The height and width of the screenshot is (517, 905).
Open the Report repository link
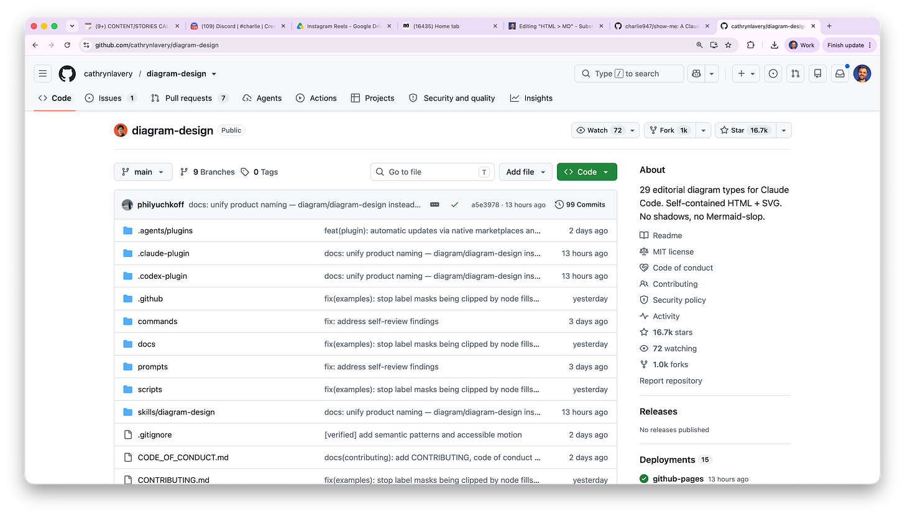tap(671, 380)
